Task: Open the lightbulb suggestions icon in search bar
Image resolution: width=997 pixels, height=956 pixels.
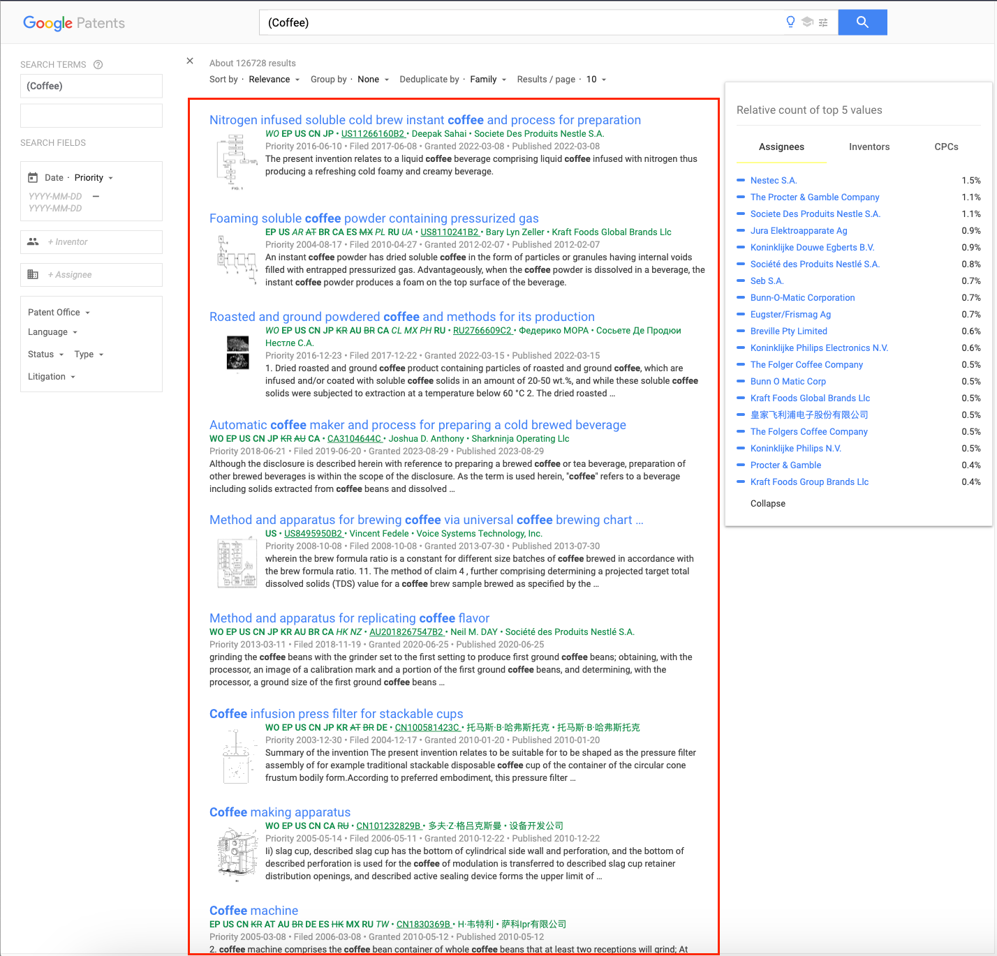Action: (790, 22)
